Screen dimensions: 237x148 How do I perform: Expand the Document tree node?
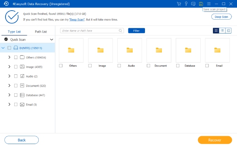[9, 85]
